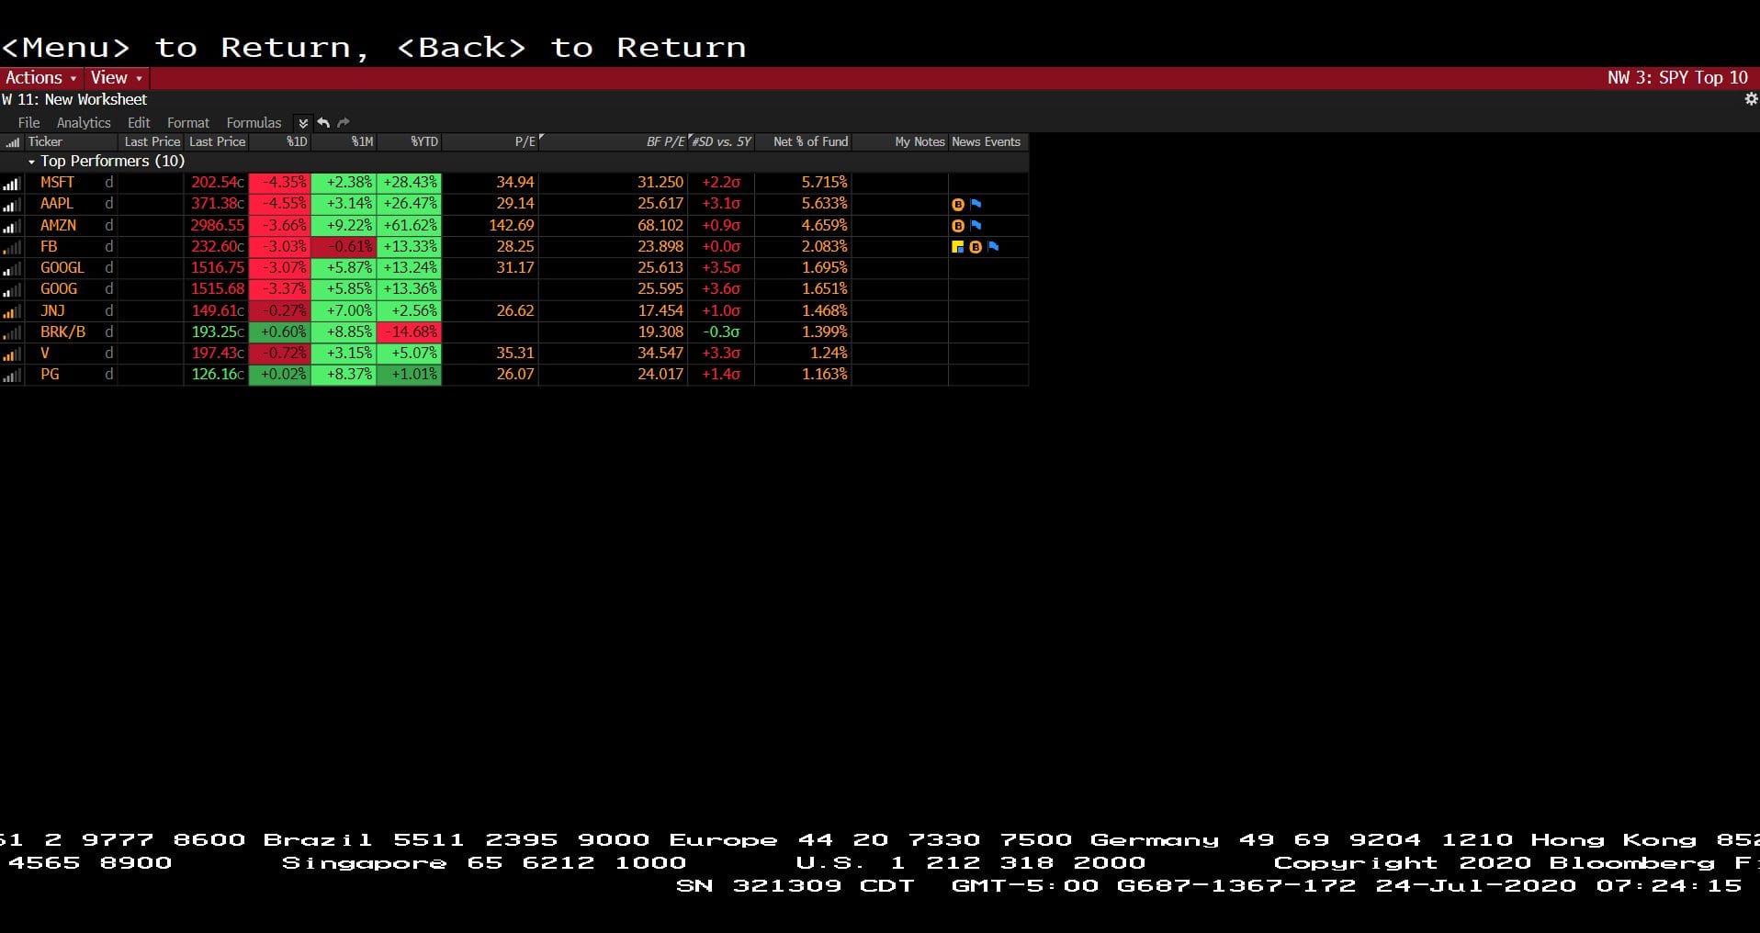This screenshot has height=933, width=1760.
Task: Select the GOOG ticker
Action: pos(59,289)
